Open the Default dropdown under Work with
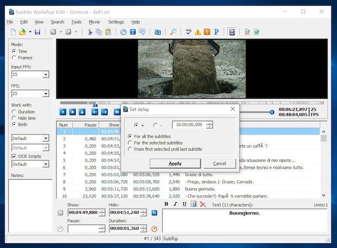Screen dimensions: 337x248 pos(45,138)
